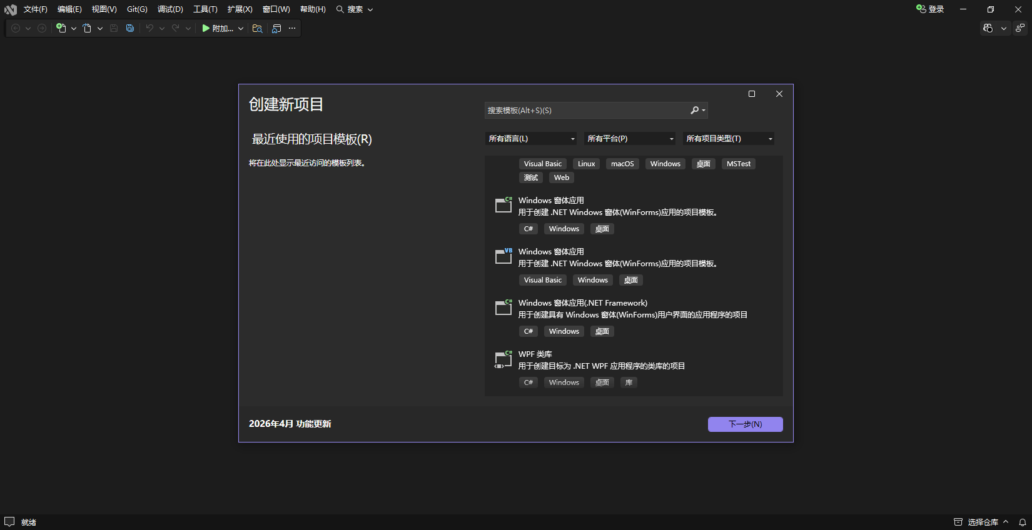1032x530 pixels.
Task: Expand the Copilot options chevron
Action: [1004, 28]
